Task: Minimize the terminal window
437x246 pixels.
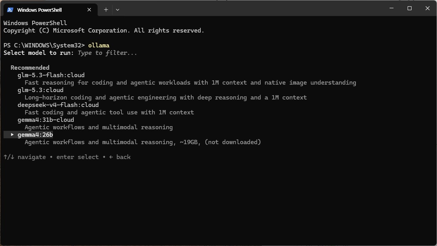Action: click(392, 8)
